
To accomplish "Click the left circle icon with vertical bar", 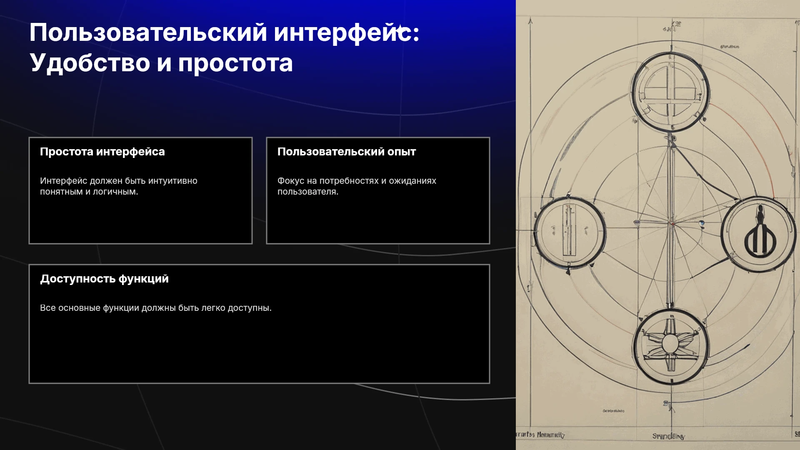I will coord(569,232).
